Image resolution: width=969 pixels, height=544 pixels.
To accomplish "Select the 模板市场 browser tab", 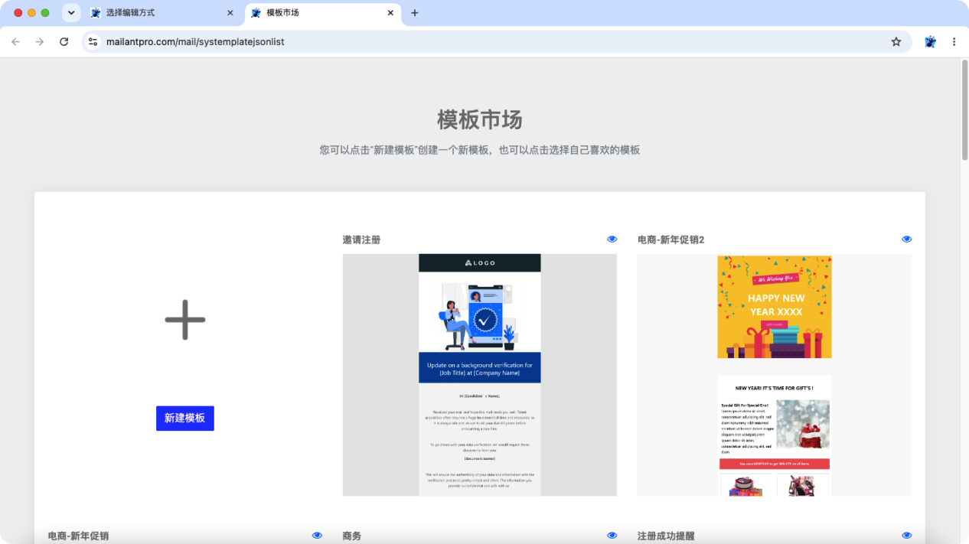I will [323, 13].
